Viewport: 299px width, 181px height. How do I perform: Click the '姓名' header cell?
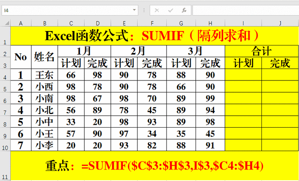45,57
